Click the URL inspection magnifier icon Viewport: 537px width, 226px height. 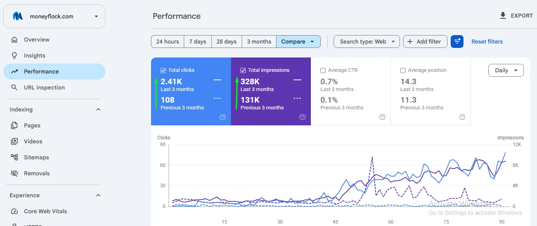pyautogui.click(x=14, y=87)
